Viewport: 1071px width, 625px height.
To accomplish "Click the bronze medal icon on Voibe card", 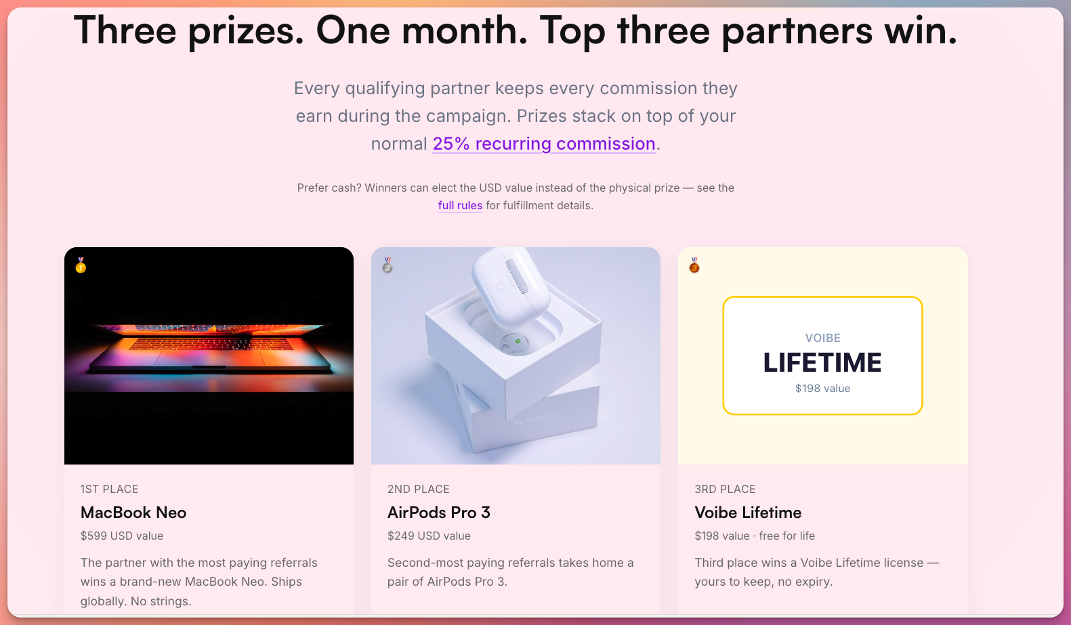I will pos(694,265).
